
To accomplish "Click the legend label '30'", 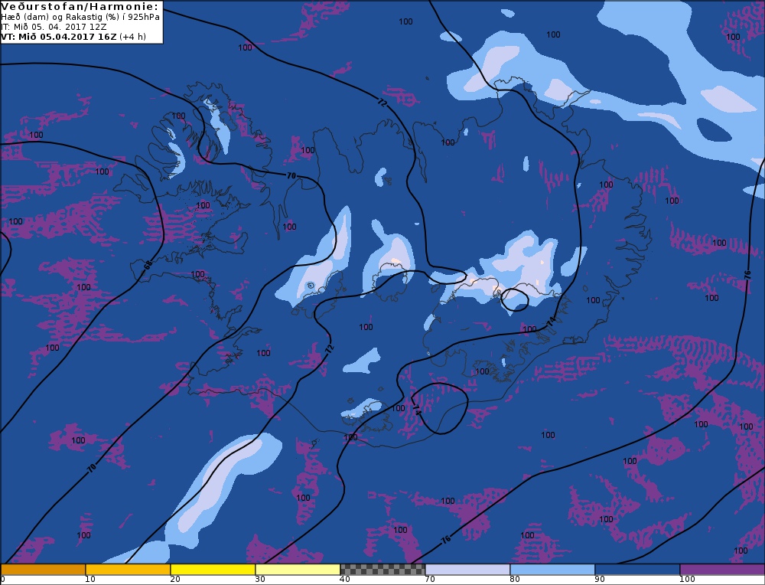I will pyautogui.click(x=260, y=579).
